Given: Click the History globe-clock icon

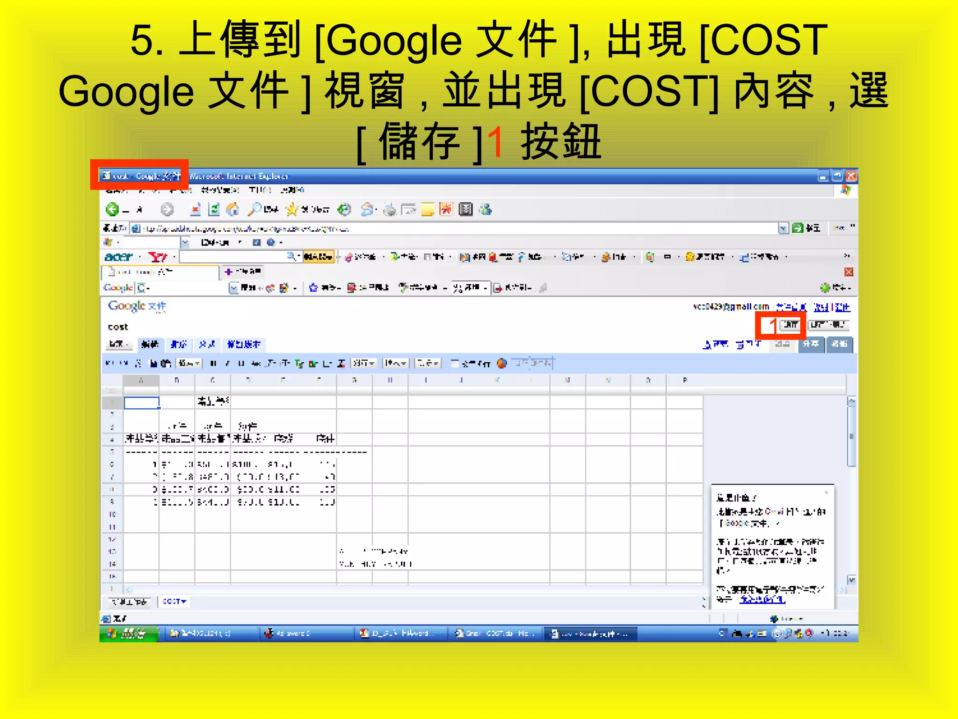Looking at the screenshot, I should (x=344, y=209).
